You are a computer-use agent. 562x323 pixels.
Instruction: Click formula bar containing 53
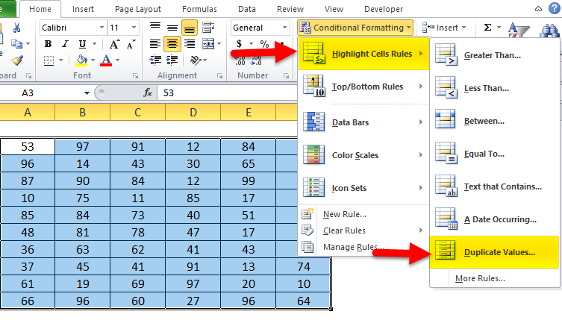coord(227,92)
